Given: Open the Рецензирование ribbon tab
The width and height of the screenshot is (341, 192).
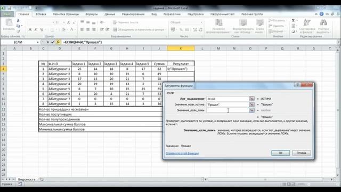Looking at the screenshot, I should (133, 14).
